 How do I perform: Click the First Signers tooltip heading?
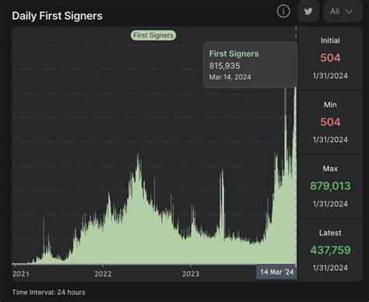coord(234,54)
